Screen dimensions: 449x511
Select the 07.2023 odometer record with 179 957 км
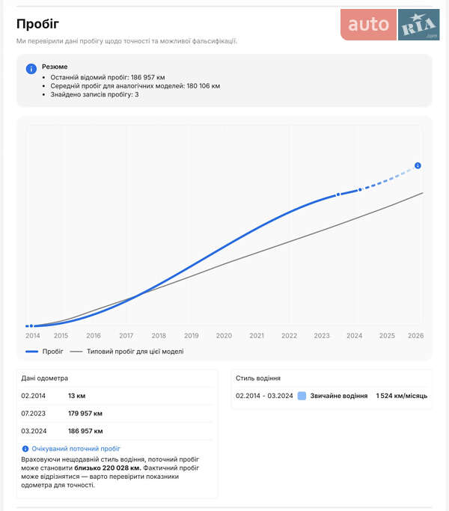tap(117, 413)
